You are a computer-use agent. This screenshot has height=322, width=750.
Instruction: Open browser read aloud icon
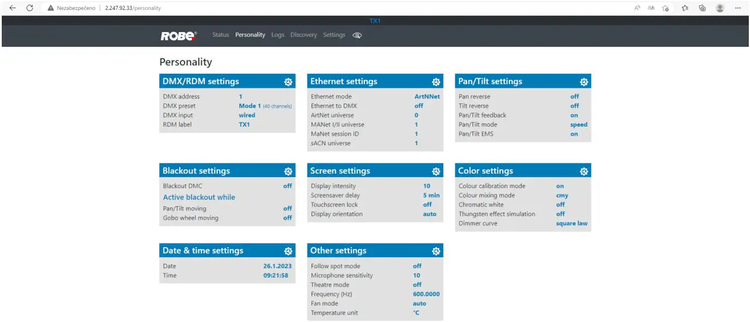coord(638,8)
